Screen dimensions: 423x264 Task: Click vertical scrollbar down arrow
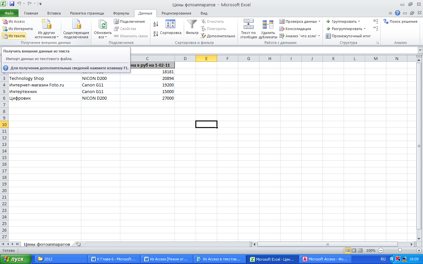(419, 239)
